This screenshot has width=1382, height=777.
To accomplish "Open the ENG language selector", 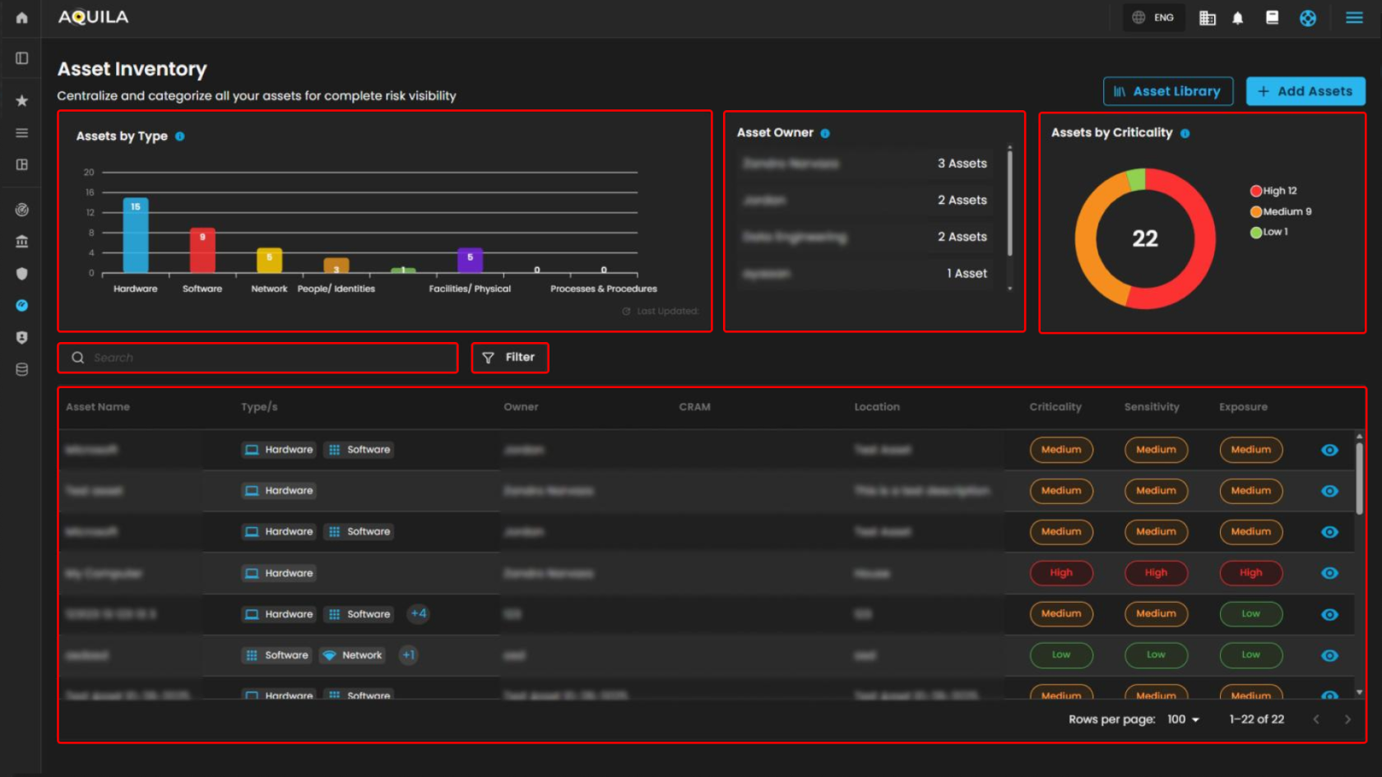I will tap(1153, 17).
